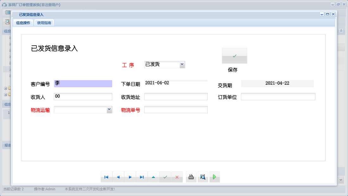
Task: Collapse the panel with the double-chevron arrow
Action: click(x=341, y=31)
